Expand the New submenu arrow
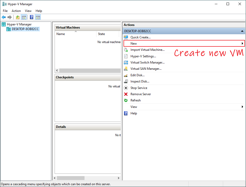The image size is (246, 187). click(x=242, y=44)
